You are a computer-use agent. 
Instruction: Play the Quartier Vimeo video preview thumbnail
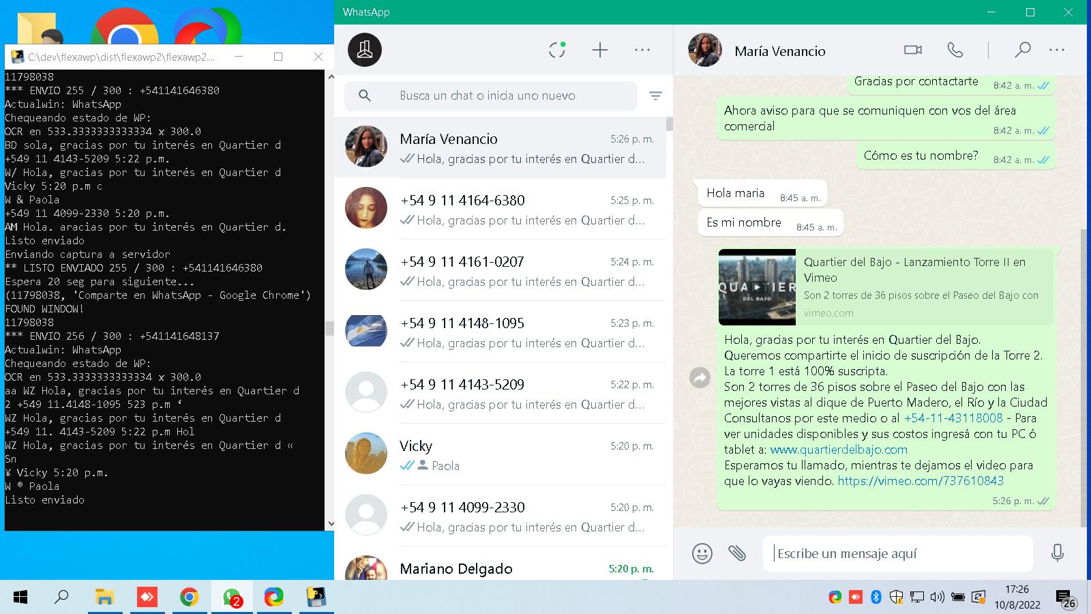point(757,287)
